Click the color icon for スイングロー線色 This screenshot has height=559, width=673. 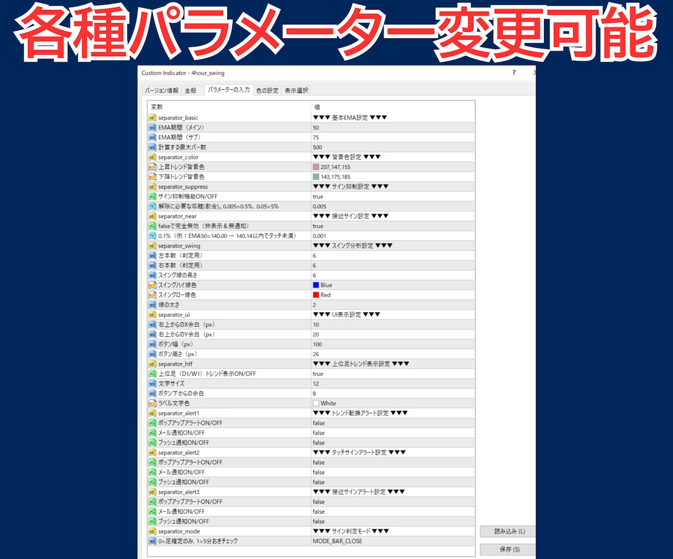152,295
